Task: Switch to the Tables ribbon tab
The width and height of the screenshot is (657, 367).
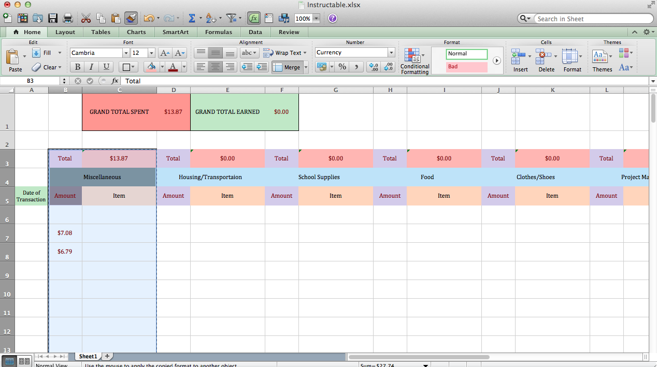Action: click(x=101, y=32)
